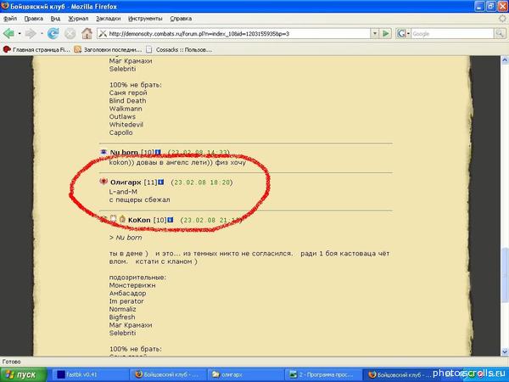
Task: Click the alignment icon before Nu born
Action: point(103,152)
